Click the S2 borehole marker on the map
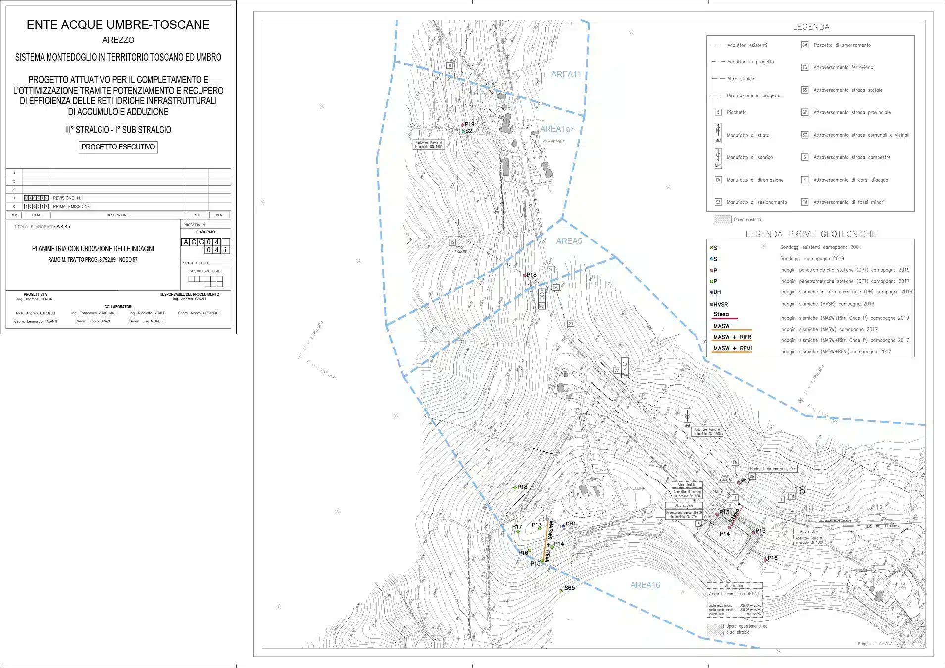 click(463, 132)
